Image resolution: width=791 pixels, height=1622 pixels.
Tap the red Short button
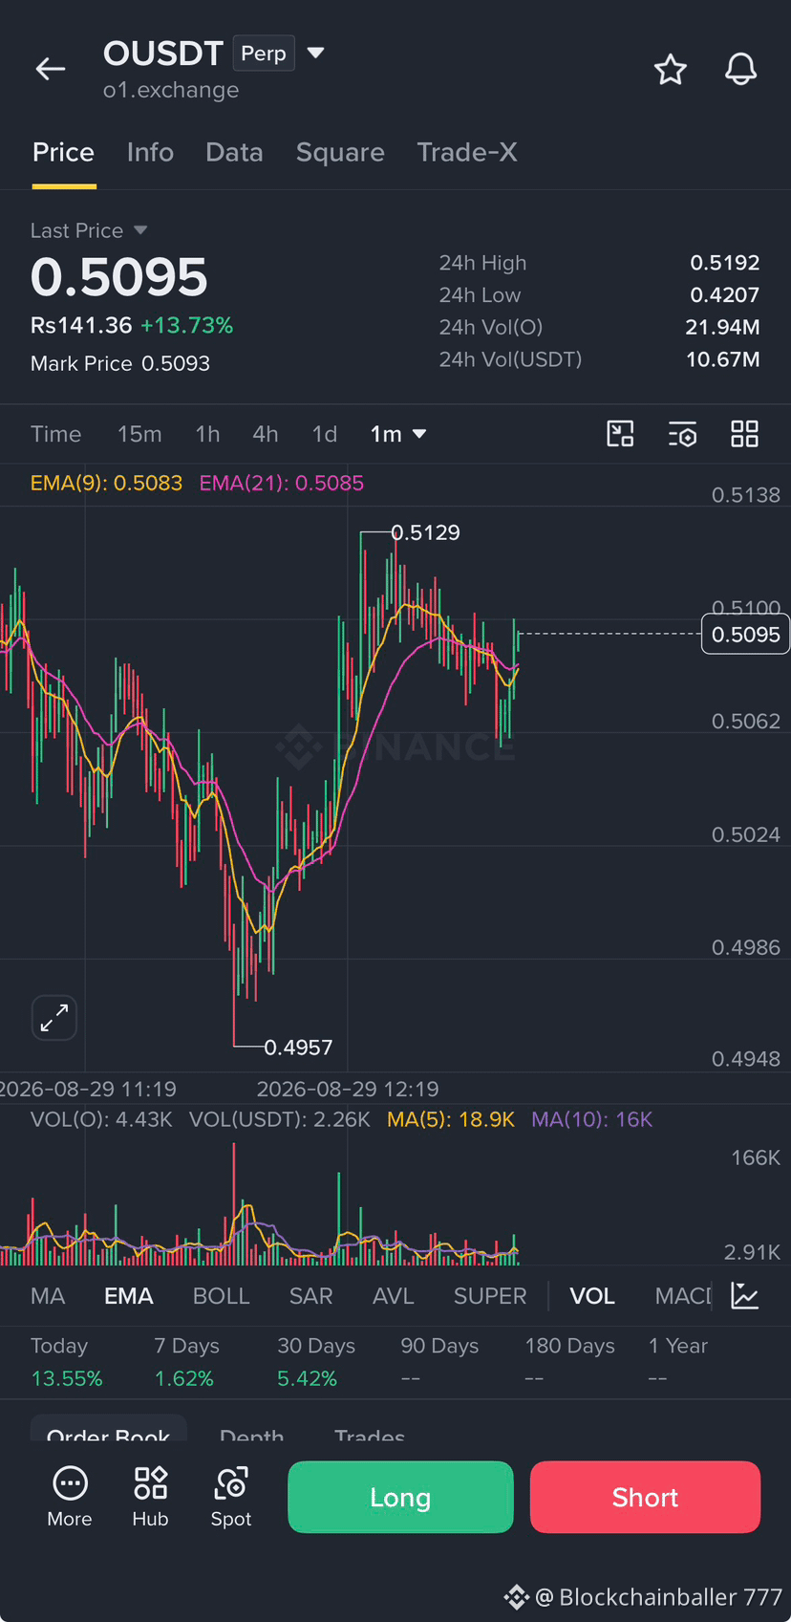coord(646,1497)
